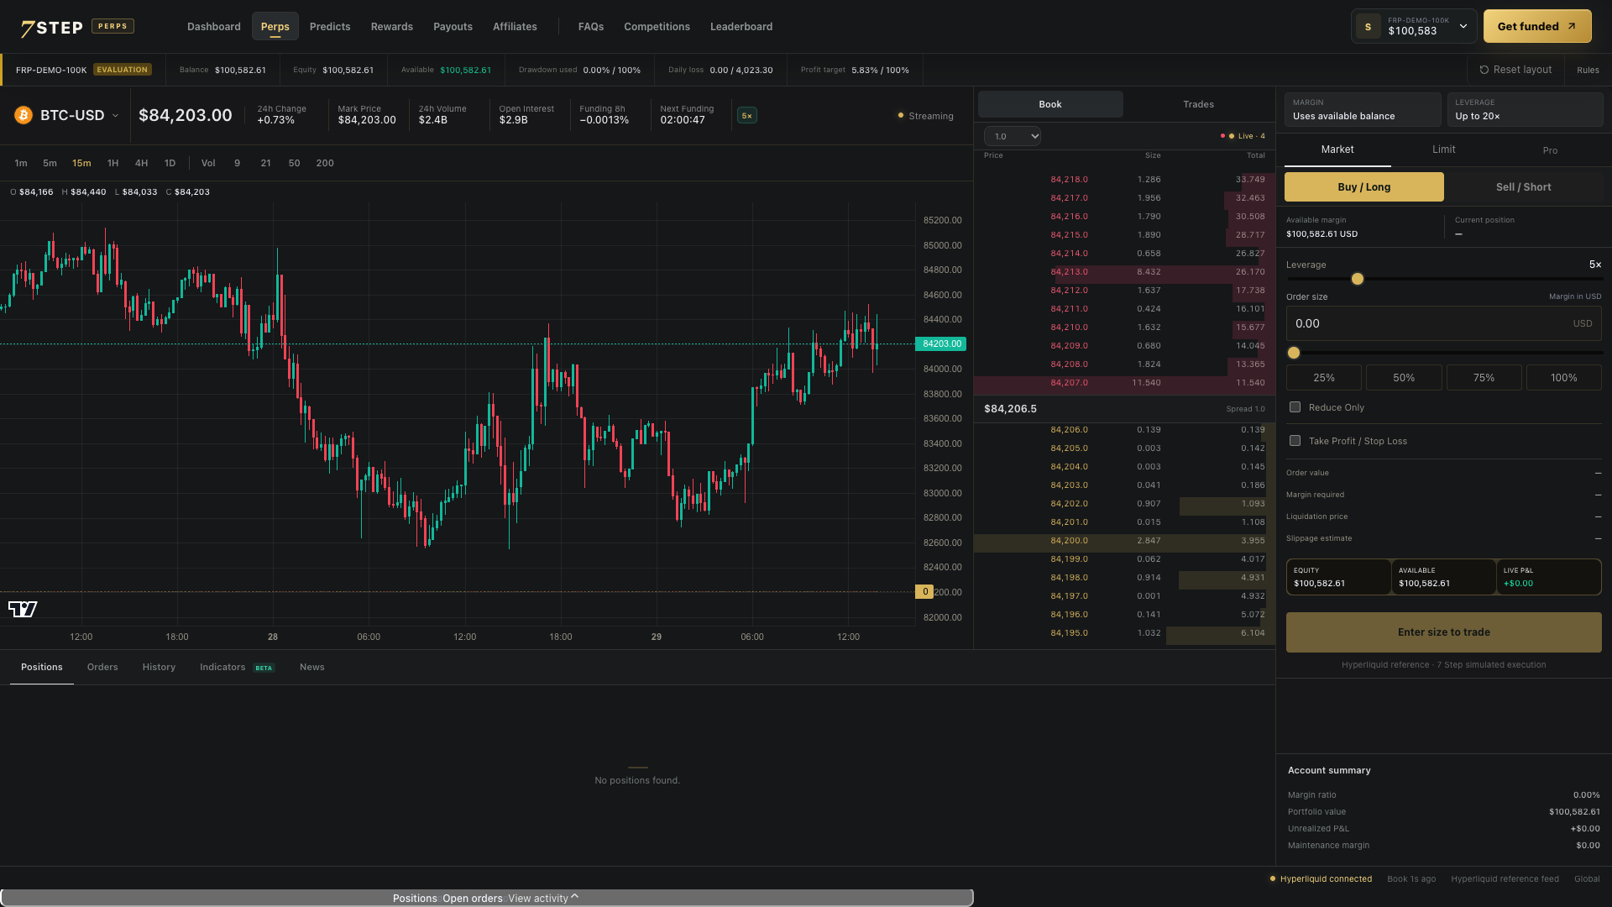Viewport: 1612px width, 907px height.
Task: Click the 84,200.0 bid row
Action: (x=1124, y=541)
